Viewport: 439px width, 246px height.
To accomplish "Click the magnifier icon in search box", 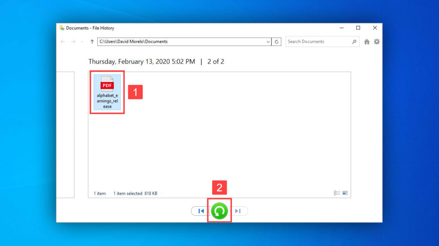I will coord(354,42).
